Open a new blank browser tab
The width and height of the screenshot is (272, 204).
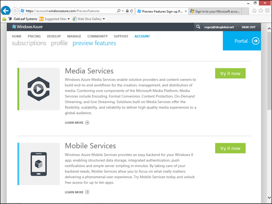click(245, 11)
